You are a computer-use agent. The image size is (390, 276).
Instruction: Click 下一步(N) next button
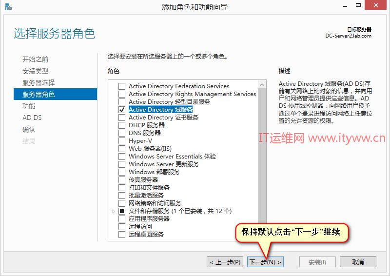pos(265,262)
